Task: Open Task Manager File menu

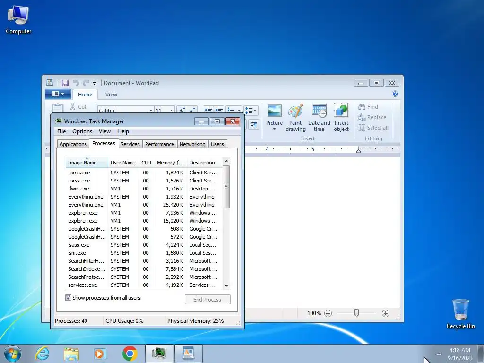Action: point(61,131)
